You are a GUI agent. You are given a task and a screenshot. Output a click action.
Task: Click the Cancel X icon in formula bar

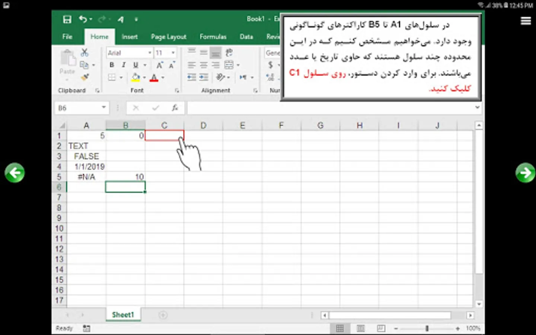tap(136, 108)
